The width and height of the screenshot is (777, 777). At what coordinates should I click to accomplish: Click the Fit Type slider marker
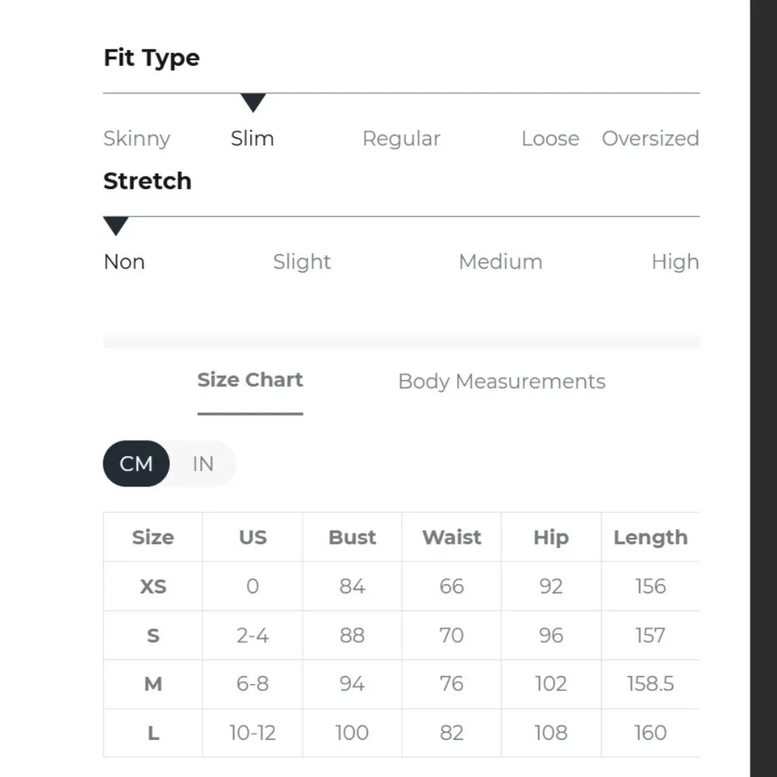pyautogui.click(x=253, y=103)
